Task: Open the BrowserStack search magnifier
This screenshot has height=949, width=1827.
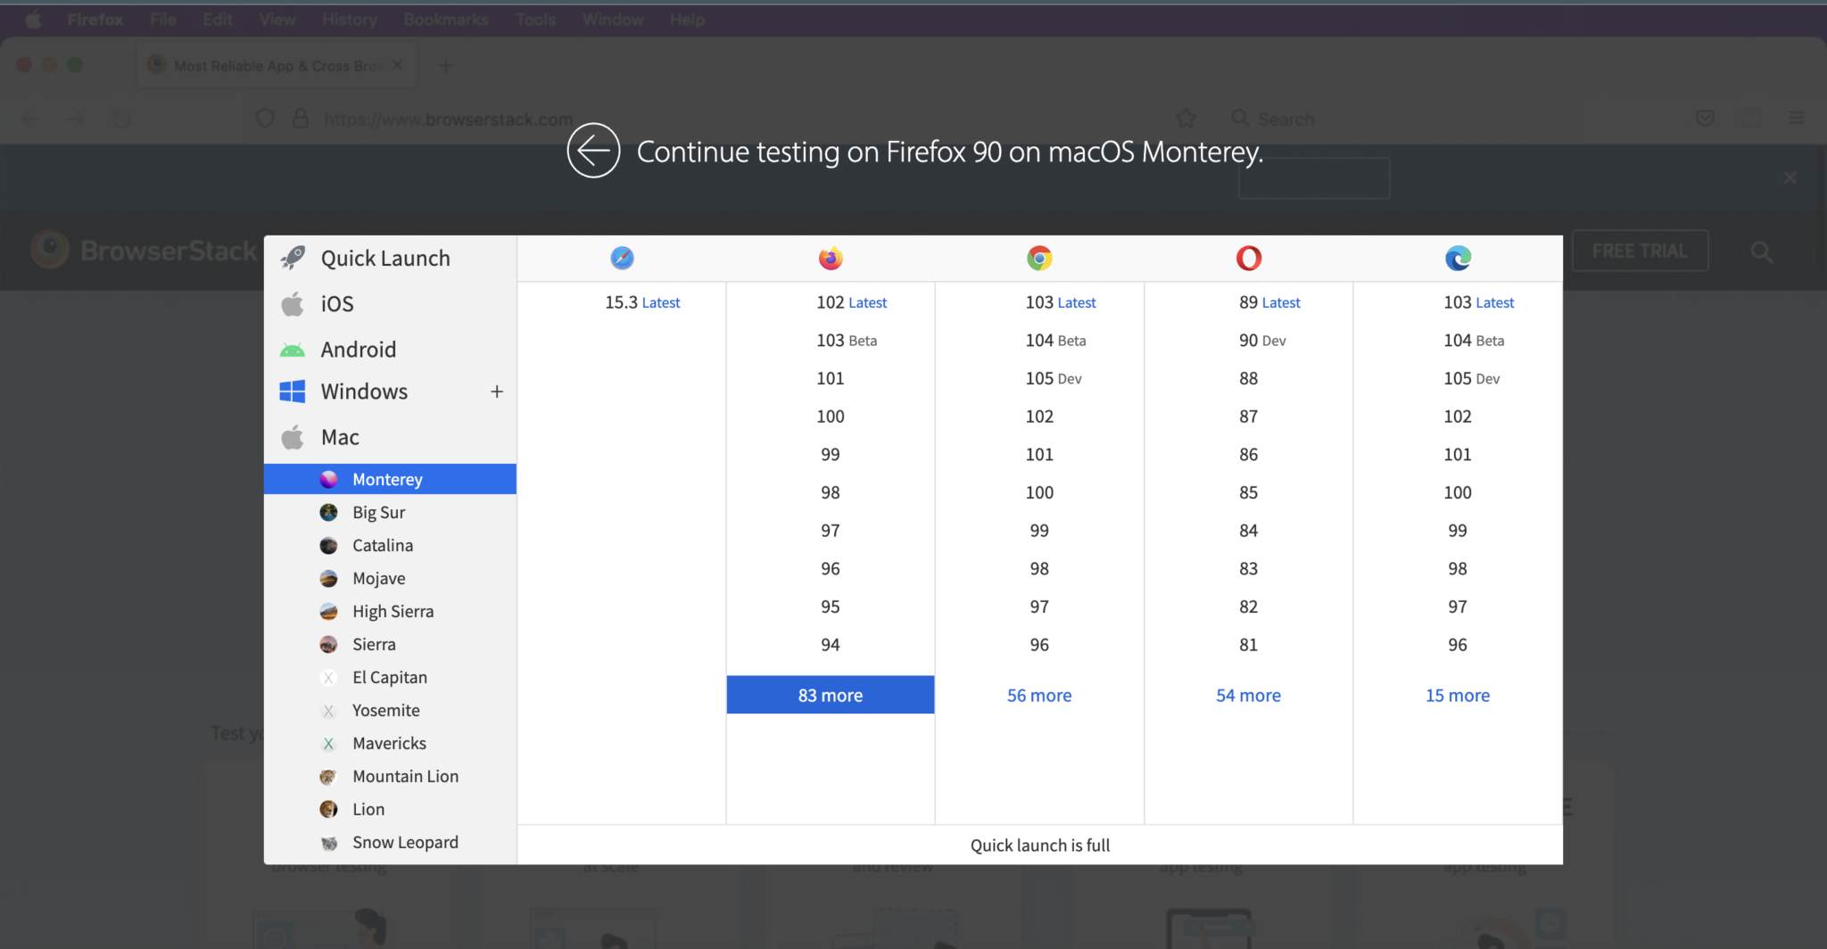Action: 1761,252
